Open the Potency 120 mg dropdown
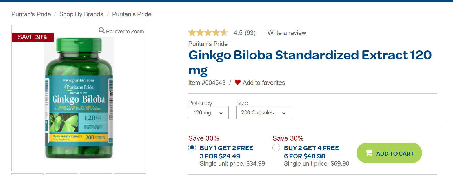Viewport: 453px width, 175px height. 208,113
